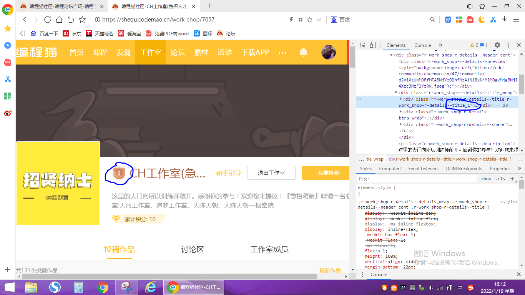Click the 招贤纳士 workshop logo image
This screenshot has width=525, height=295.
point(58,183)
